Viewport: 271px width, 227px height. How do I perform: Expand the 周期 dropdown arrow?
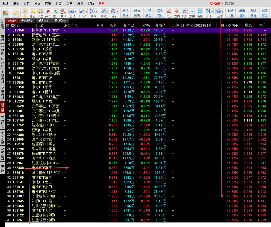pos(96,11)
